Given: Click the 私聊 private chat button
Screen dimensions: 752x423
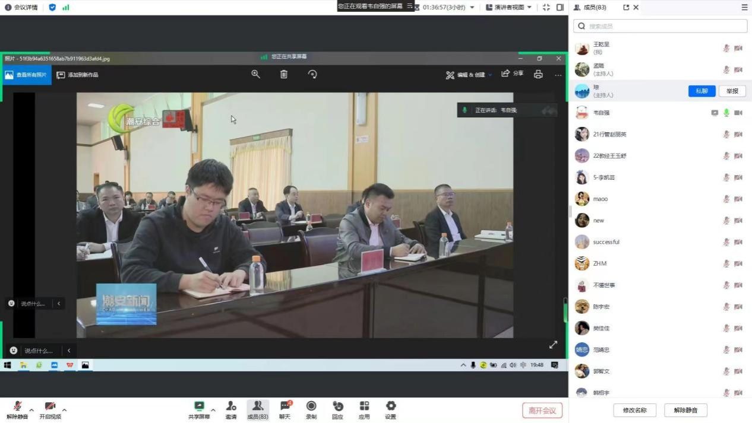Looking at the screenshot, I should coord(702,91).
